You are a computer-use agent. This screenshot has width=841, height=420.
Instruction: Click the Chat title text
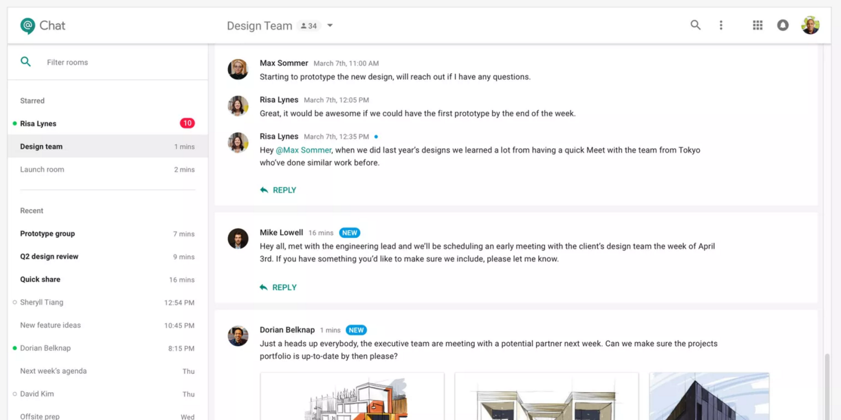[x=52, y=26]
